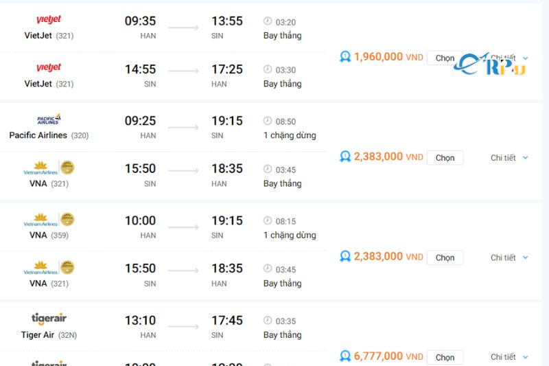The image size is (549, 366).
Task: Click the badge icon next to 1,960,000 VND
Action: [345, 57]
